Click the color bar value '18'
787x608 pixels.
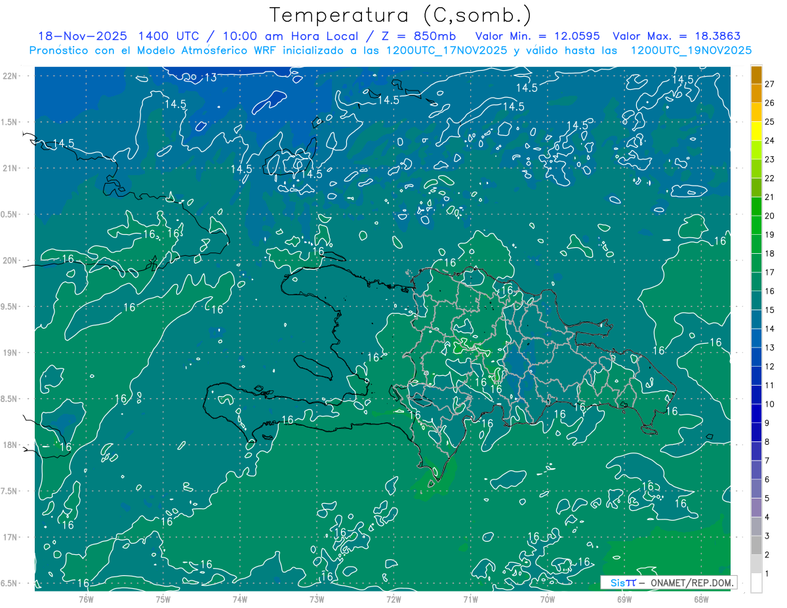(770, 254)
